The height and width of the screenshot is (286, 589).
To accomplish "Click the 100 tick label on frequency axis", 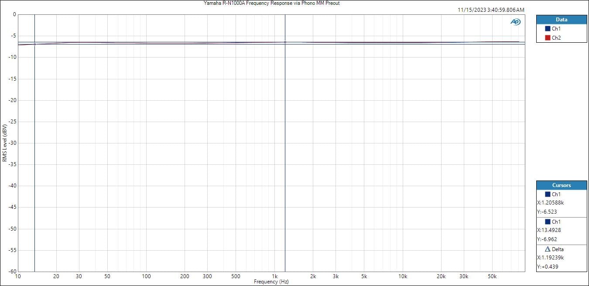I will 146,276.
